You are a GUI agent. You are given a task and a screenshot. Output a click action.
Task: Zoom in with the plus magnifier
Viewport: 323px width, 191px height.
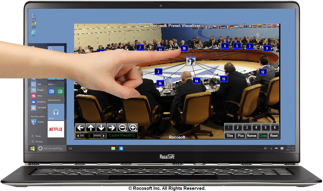click(133, 128)
